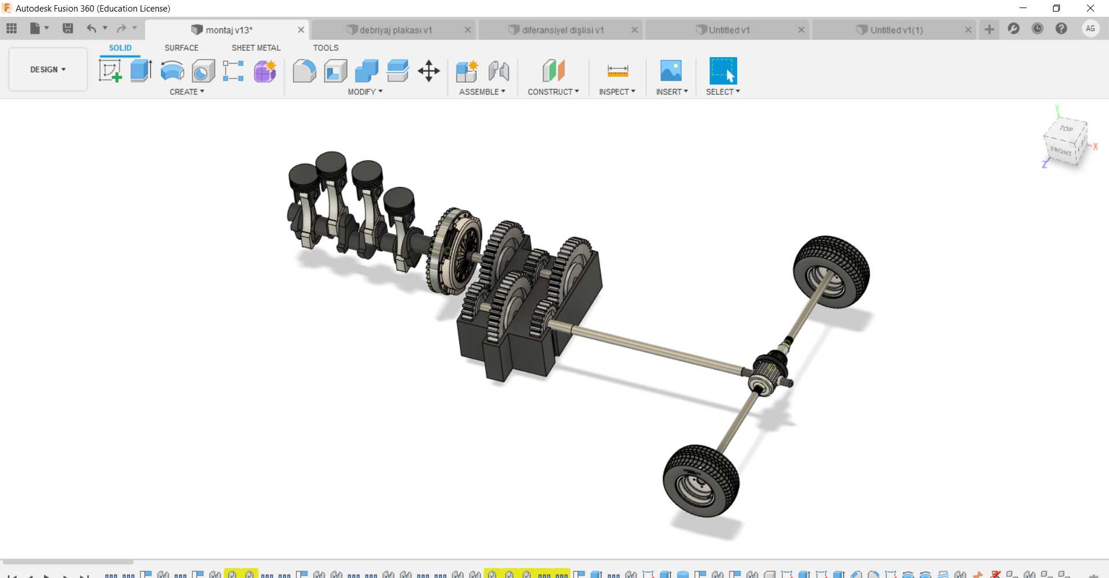Expand the ASSEMBLE menu
This screenshot has width=1109, height=578.
coord(482,92)
